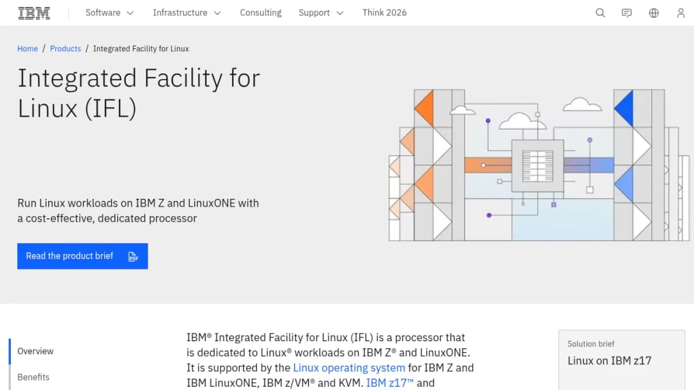Viewport: 694px width, 390px height.
Task: Open Think 2026 in the top navigation
Action: (x=384, y=13)
